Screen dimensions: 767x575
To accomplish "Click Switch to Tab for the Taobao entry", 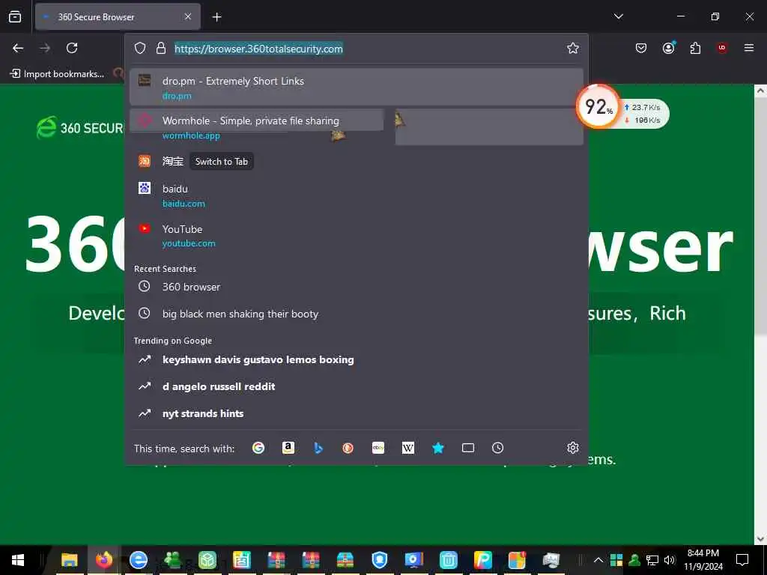I will (x=222, y=162).
